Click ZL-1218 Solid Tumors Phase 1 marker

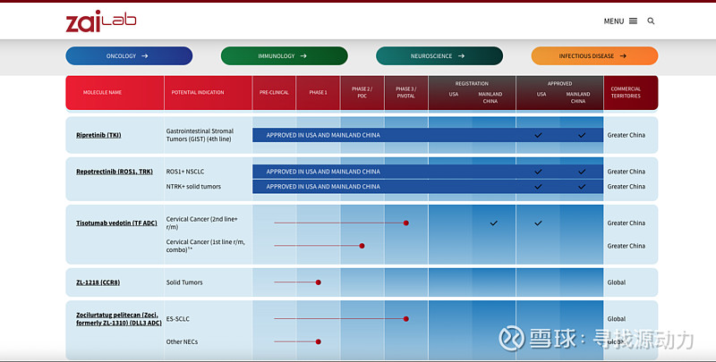pos(319,282)
